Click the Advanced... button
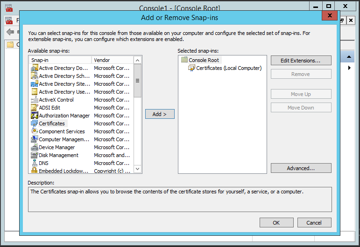This screenshot has height=247, width=360. (x=301, y=168)
